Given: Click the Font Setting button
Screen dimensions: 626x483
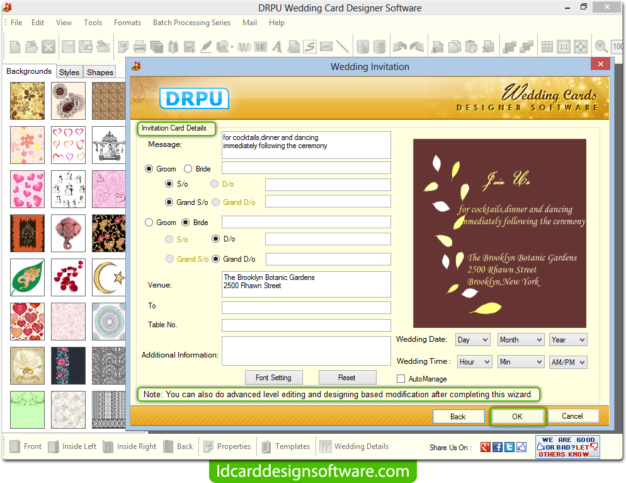Looking at the screenshot, I should coord(273,378).
